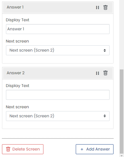Click the drag handle icon on Answer 2
Image resolution: width=124 pixels, height=157 pixels.
click(x=97, y=73)
